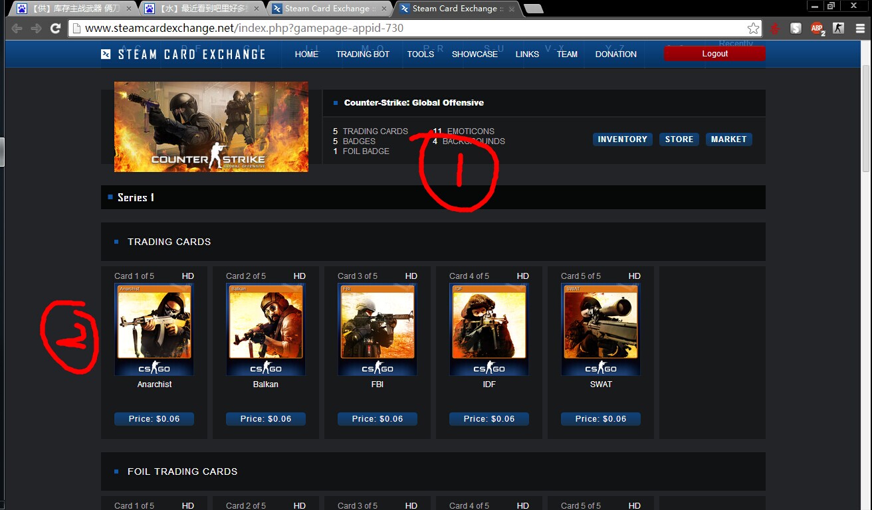Open HD link above the Anarchist card
Image resolution: width=872 pixels, height=510 pixels.
coord(188,276)
